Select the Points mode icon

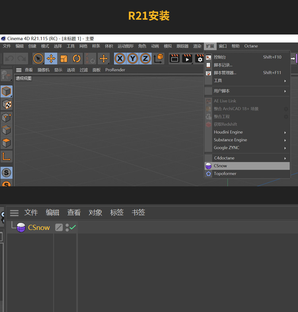pyautogui.click(x=6, y=117)
